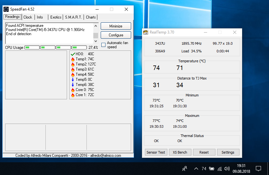The width and height of the screenshot is (269, 175).
Task: Click the 99.77 x 19.0 multiplier value
Action: (223, 43)
